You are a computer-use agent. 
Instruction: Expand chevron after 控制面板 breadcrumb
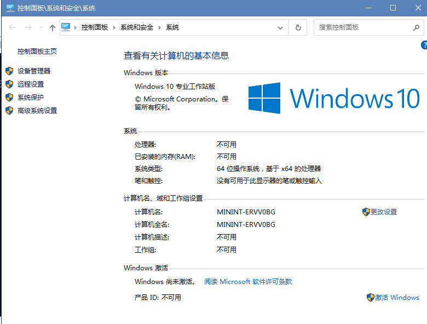pos(114,27)
